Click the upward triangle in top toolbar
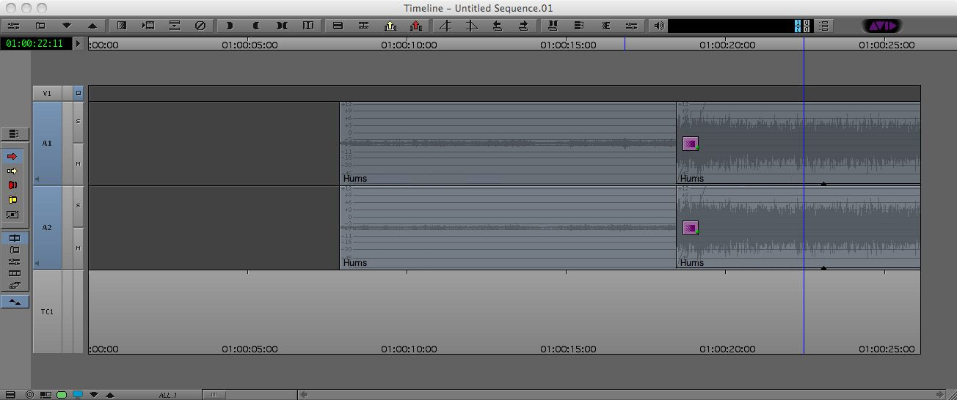The height and width of the screenshot is (400, 957). click(x=92, y=26)
